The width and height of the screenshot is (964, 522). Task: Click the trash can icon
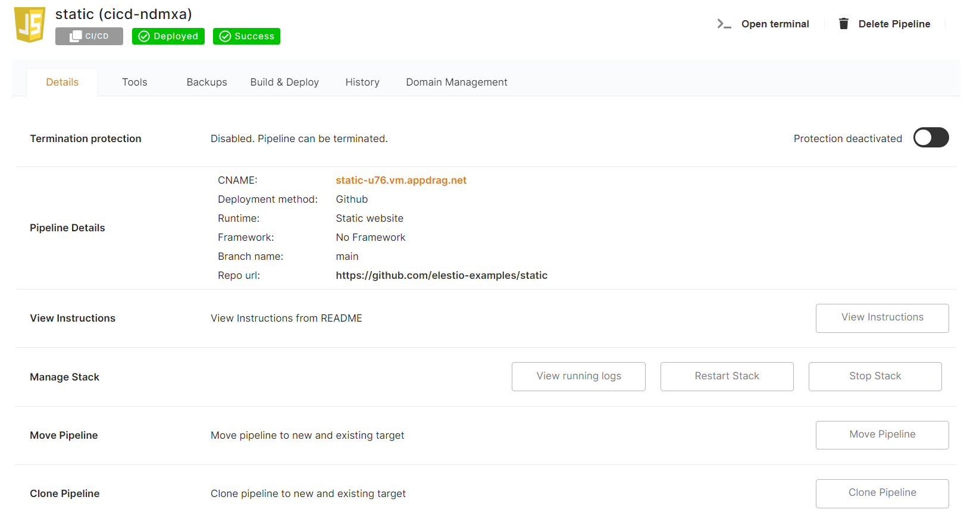point(843,24)
